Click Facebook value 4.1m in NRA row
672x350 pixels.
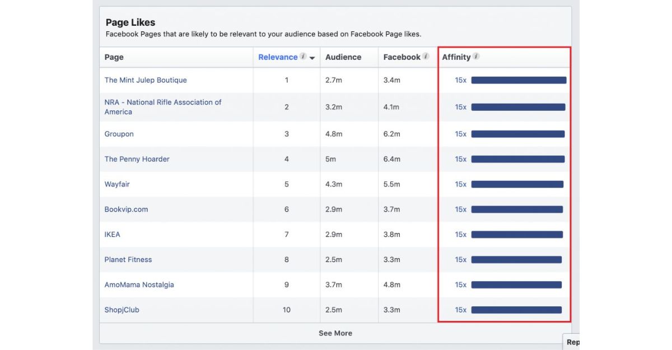[391, 107]
